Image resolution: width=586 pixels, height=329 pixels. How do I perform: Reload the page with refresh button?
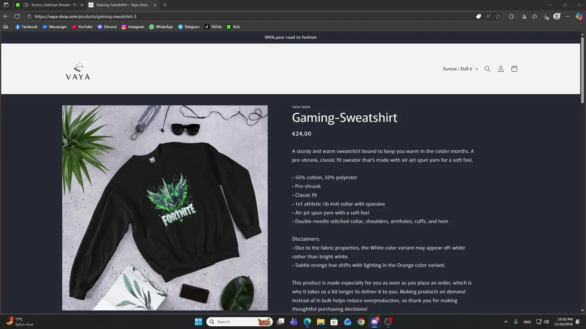coord(17,16)
